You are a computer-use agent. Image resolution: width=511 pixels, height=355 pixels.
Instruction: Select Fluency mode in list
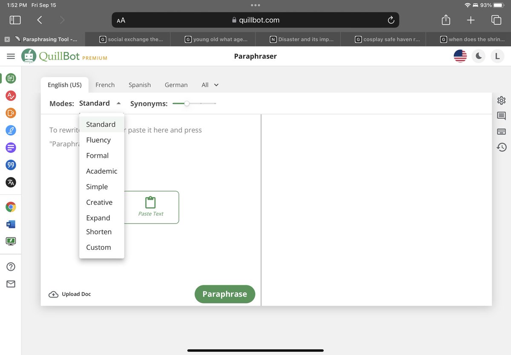[101, 140]
